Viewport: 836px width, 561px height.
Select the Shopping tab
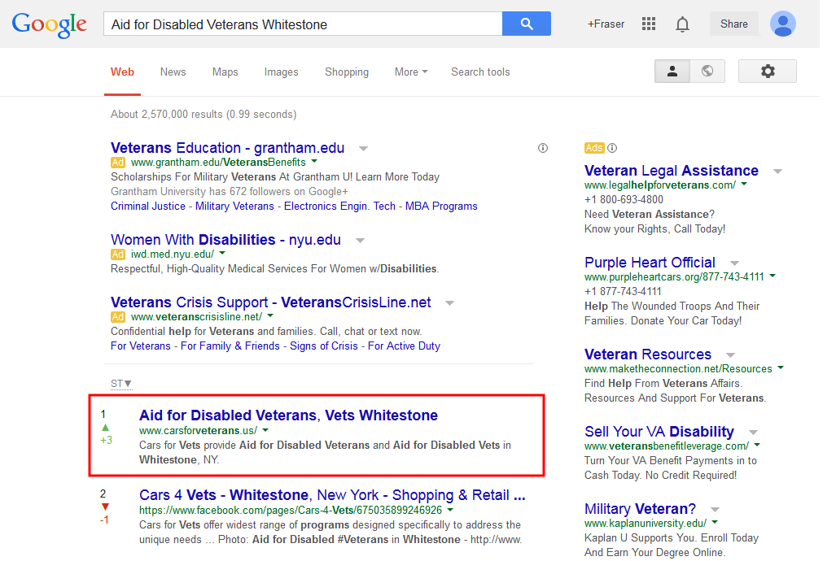[x=347, y=72]
